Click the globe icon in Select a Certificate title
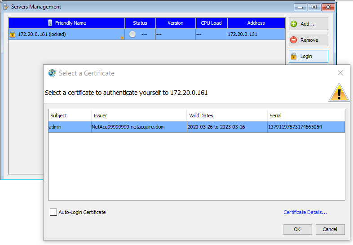Image resolution: width=353 pixels, height=245 pixels. [x=52, y=73]
